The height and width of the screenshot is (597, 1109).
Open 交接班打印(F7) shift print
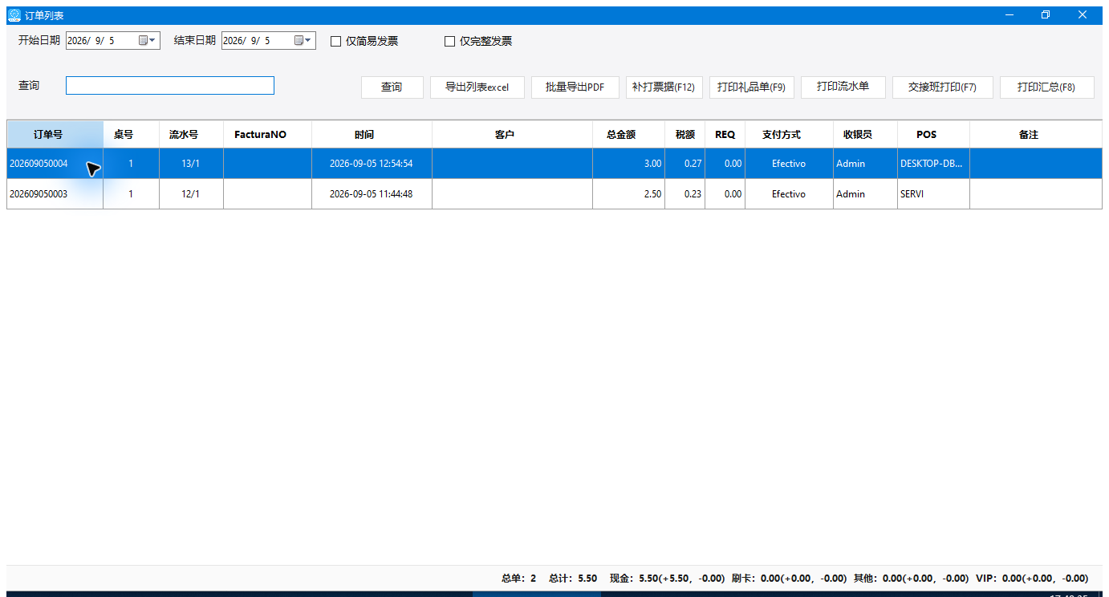(x=943, y=87)
